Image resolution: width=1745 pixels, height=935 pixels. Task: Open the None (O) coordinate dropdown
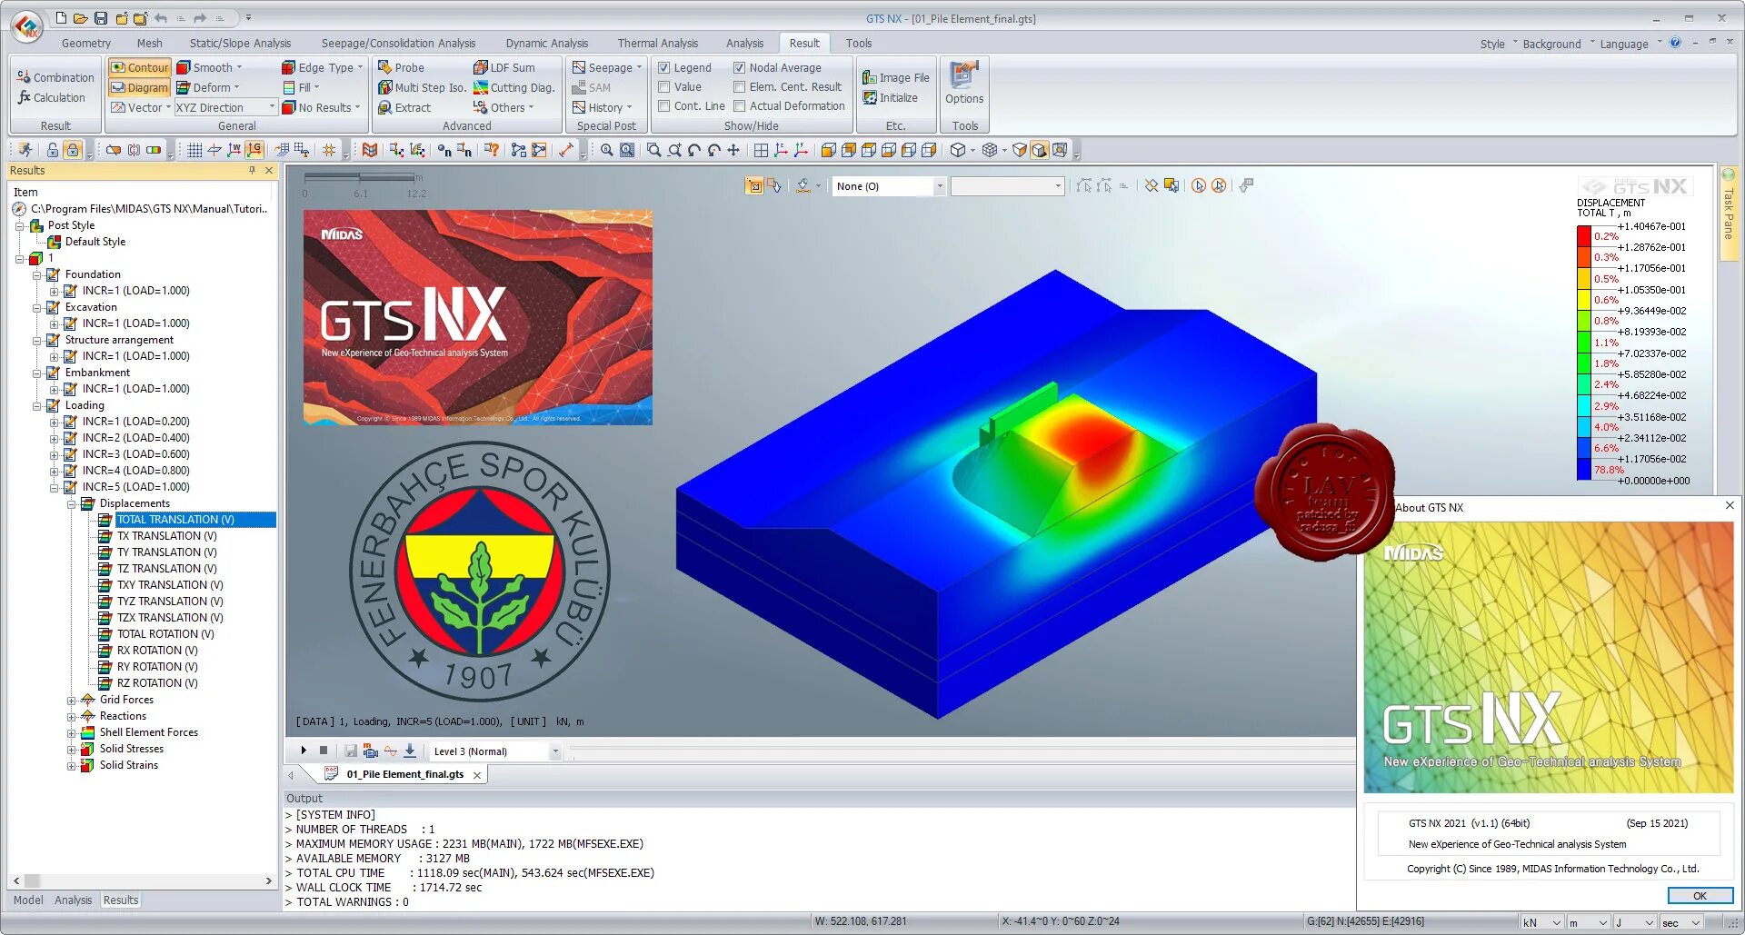[x=889, y=186]
